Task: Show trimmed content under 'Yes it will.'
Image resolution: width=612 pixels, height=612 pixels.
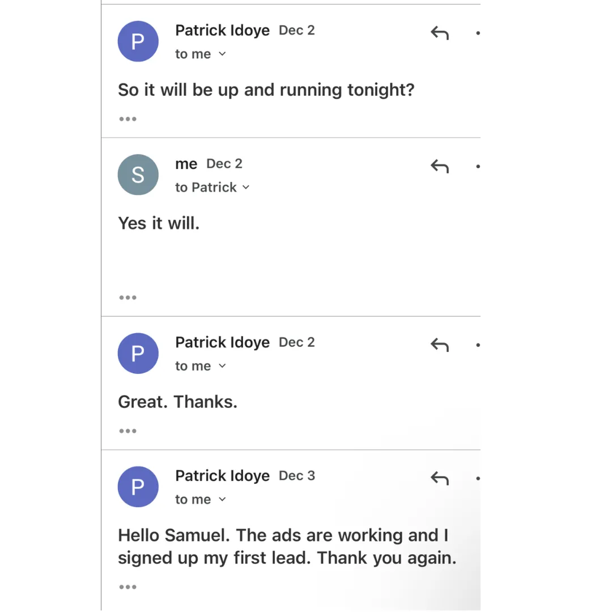Action: coord(127,298)
